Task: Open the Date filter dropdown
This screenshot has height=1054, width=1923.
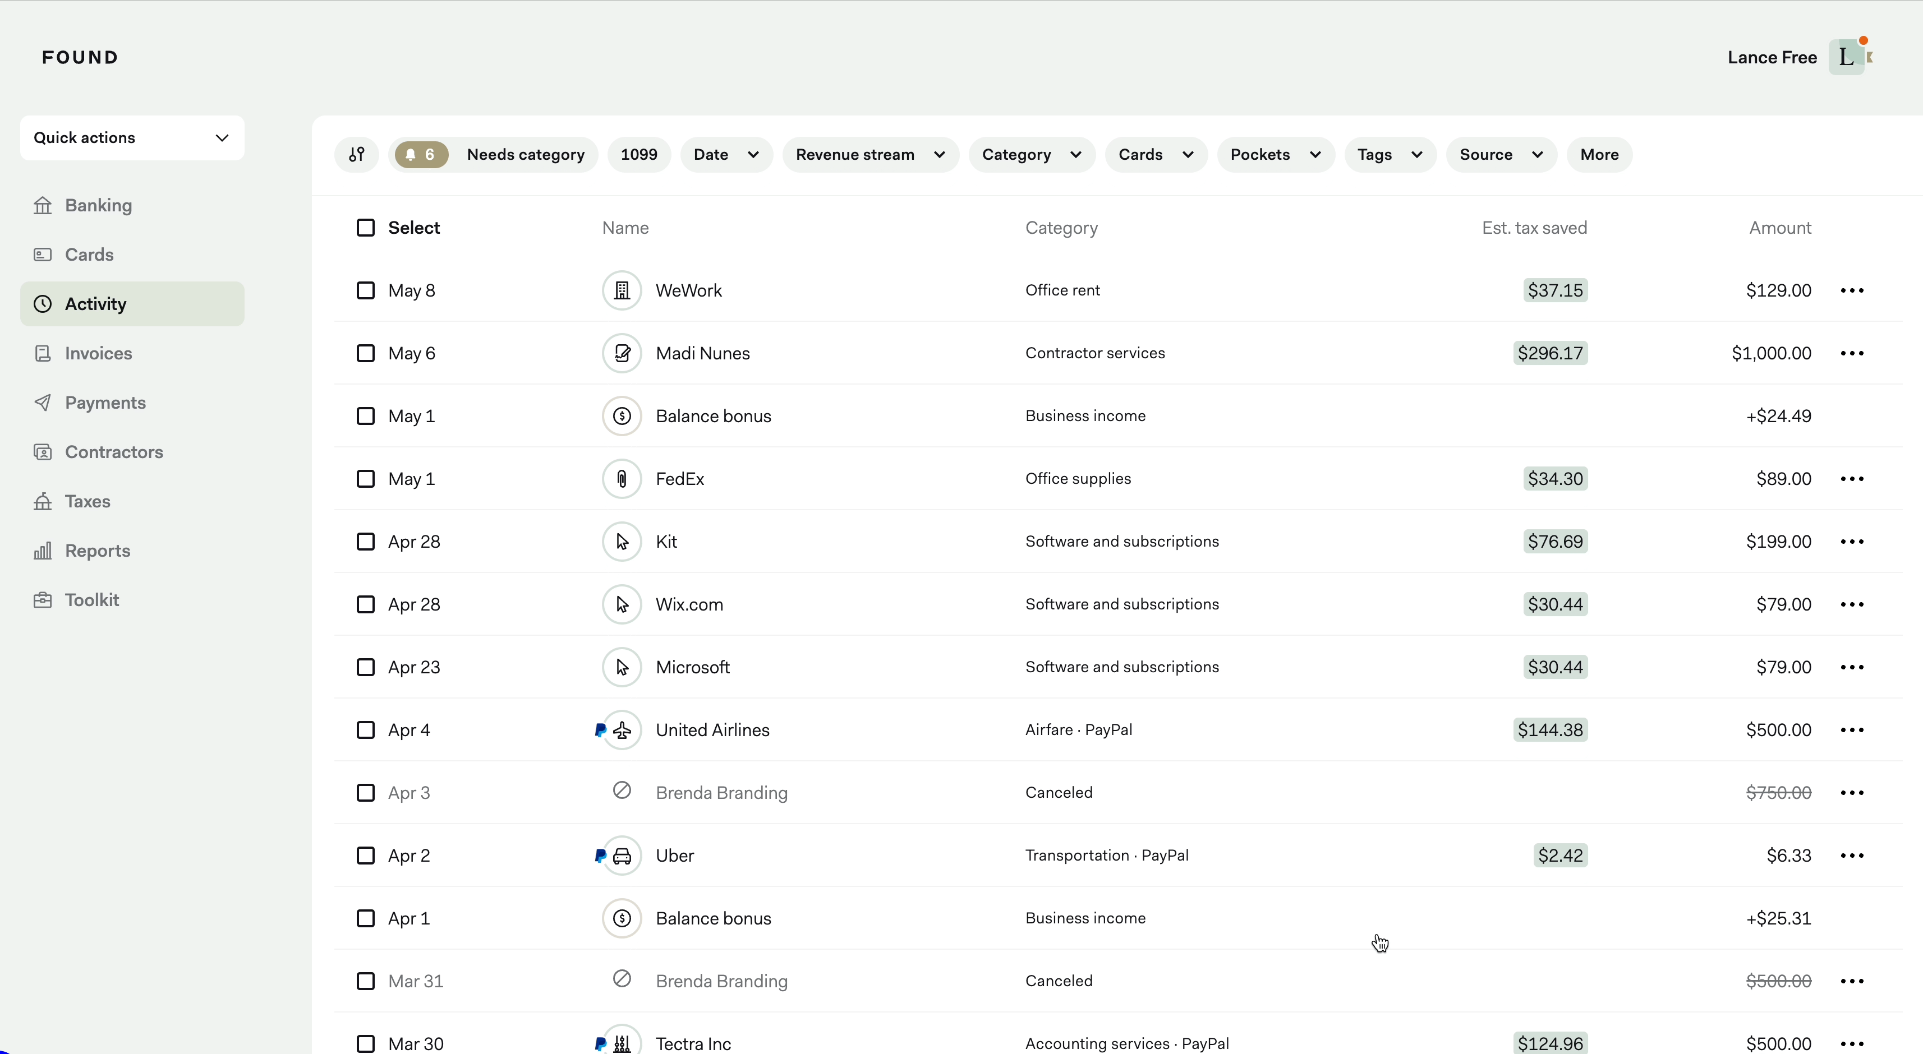Action: click(x=725, y=154)
